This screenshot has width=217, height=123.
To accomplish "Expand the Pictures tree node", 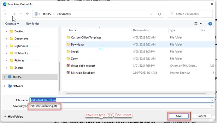I will [x=6, y=60].
